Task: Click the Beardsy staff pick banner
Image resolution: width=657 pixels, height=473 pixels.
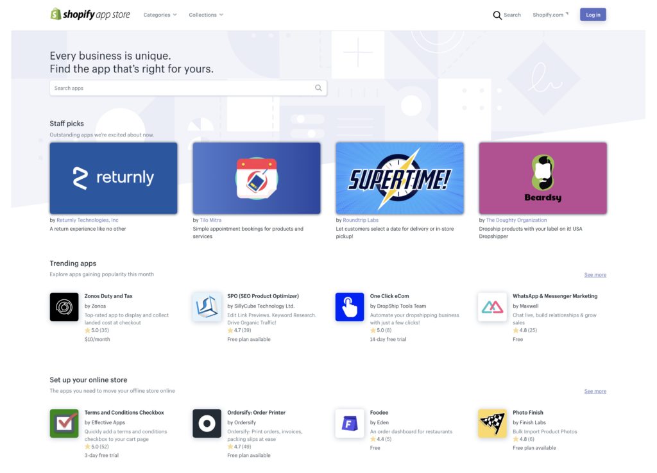Action: tap(543, 178)
